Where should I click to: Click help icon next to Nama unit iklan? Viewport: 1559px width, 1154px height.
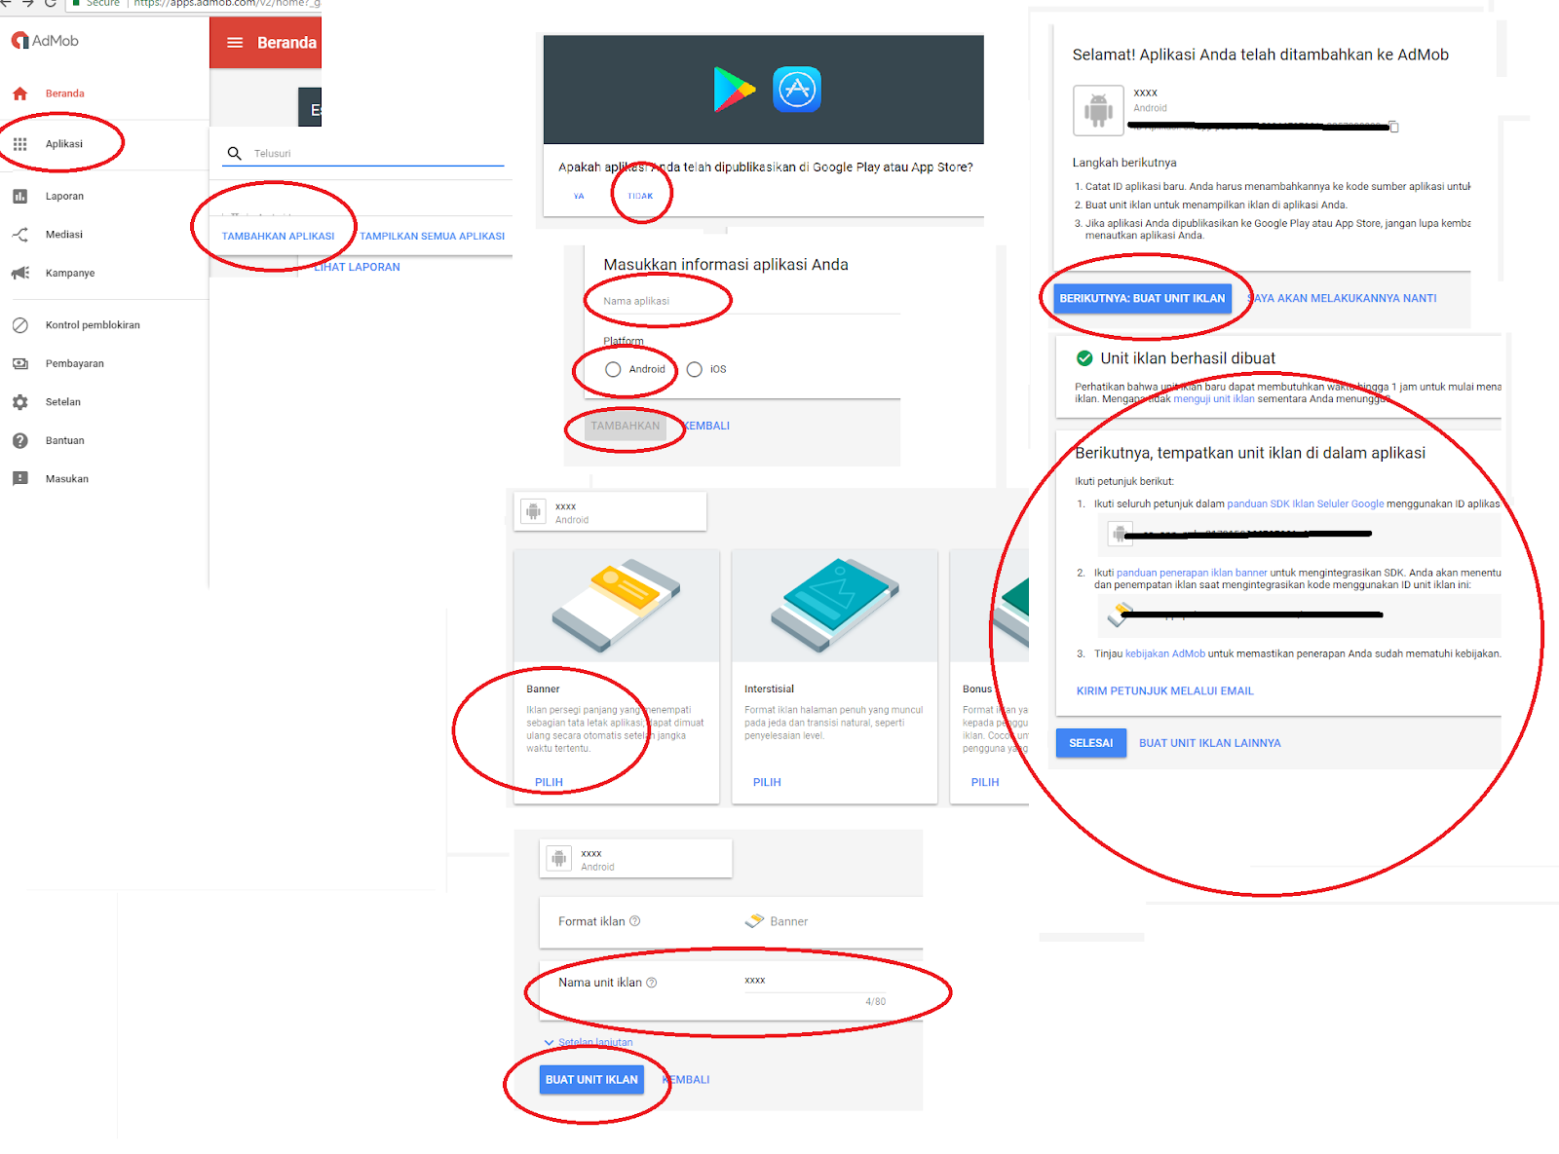point(652,983)
